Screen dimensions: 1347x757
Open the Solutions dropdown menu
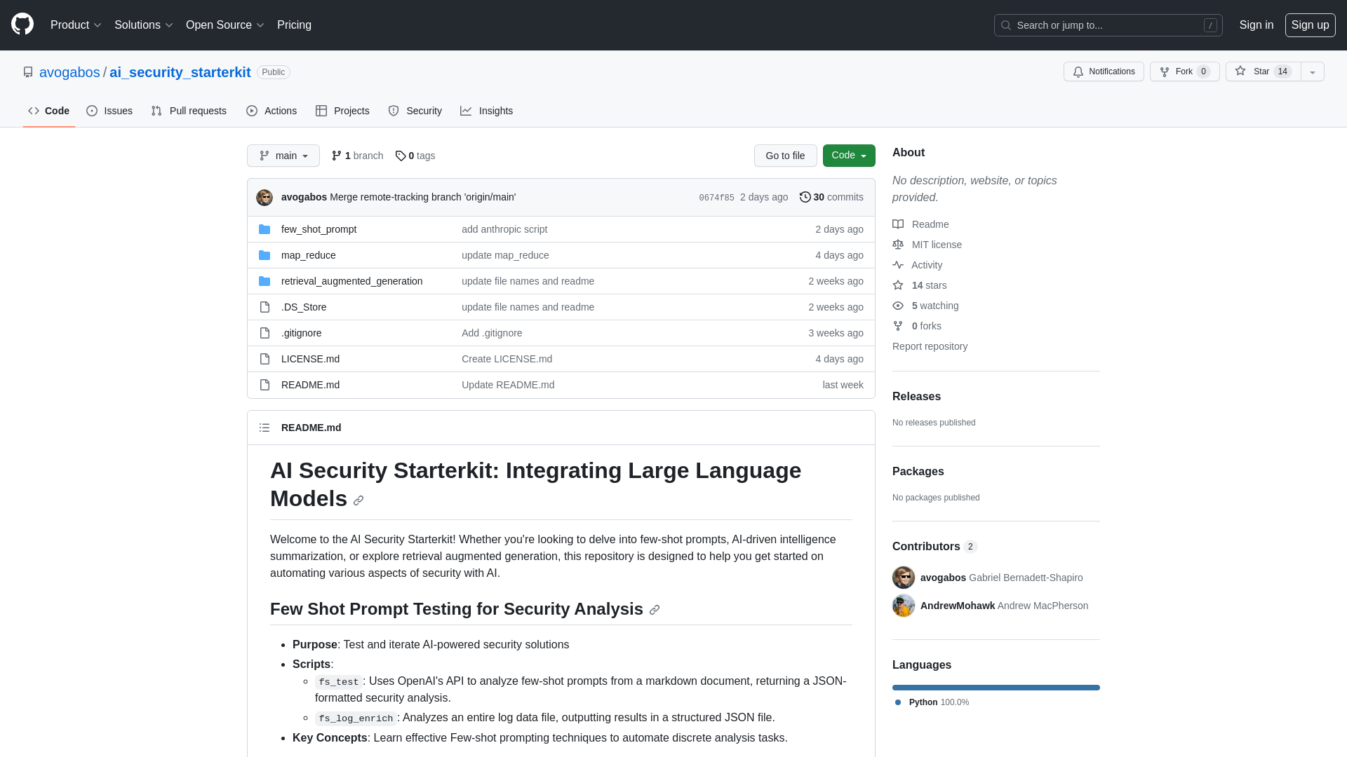(144, 25)
